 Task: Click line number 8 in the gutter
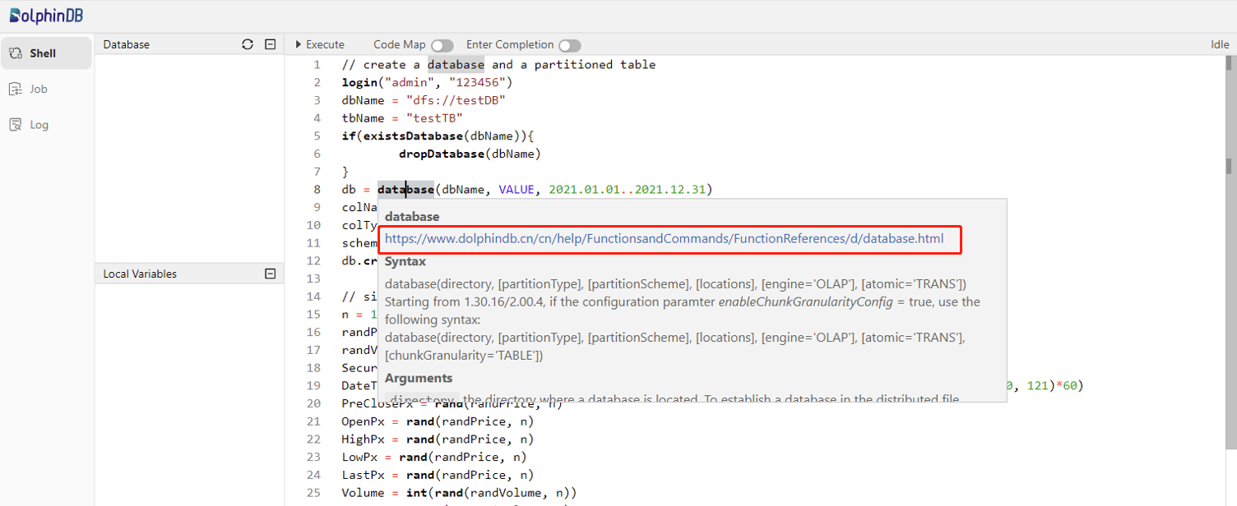[x=317, y=190]
